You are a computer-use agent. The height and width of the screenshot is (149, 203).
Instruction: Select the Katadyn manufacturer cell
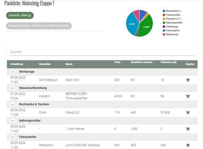(45, 96)
